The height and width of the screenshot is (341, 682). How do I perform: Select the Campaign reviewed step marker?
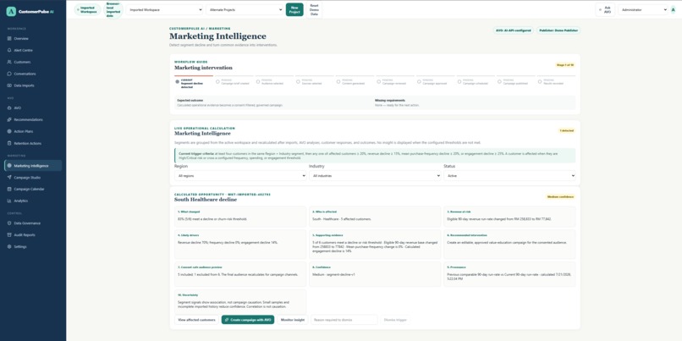point(379,81)
